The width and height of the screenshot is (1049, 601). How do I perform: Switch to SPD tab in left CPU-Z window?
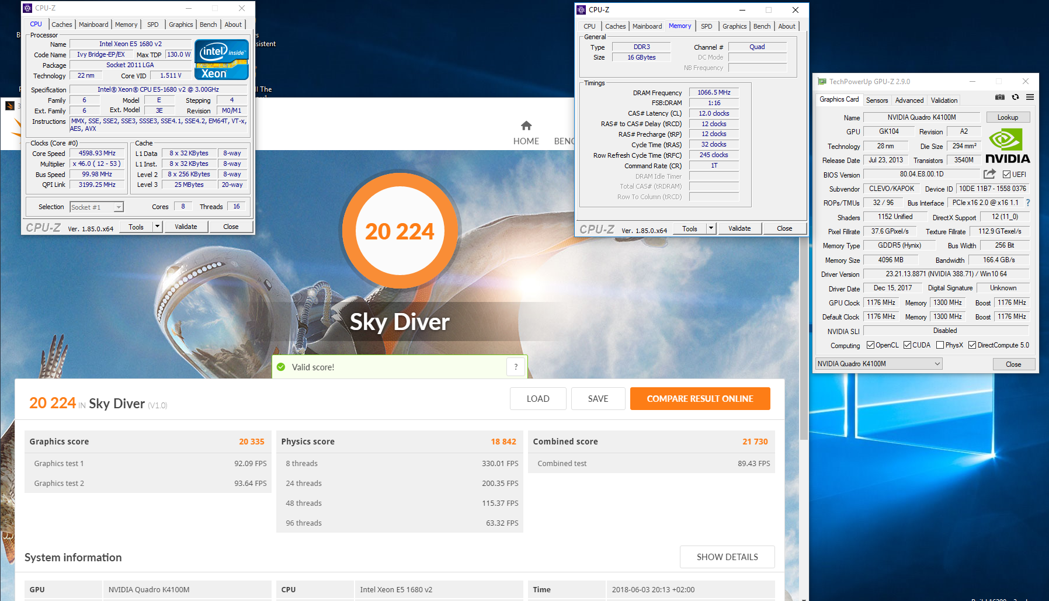tap(153, 25)
